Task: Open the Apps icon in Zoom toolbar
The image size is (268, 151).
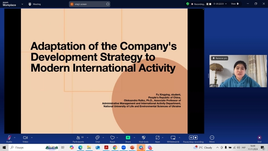Action: pyautogui.click(x=157, y=138)
